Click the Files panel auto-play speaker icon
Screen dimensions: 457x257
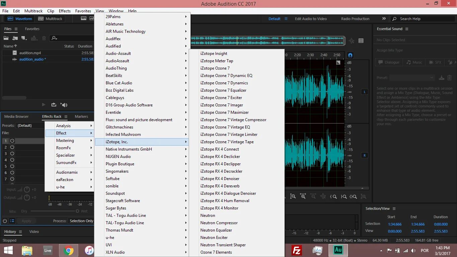pyautogui.click(x=64, y=105)
